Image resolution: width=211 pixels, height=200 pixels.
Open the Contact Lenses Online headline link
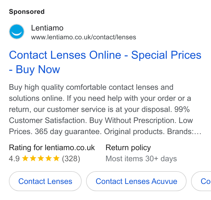point(105,62)
